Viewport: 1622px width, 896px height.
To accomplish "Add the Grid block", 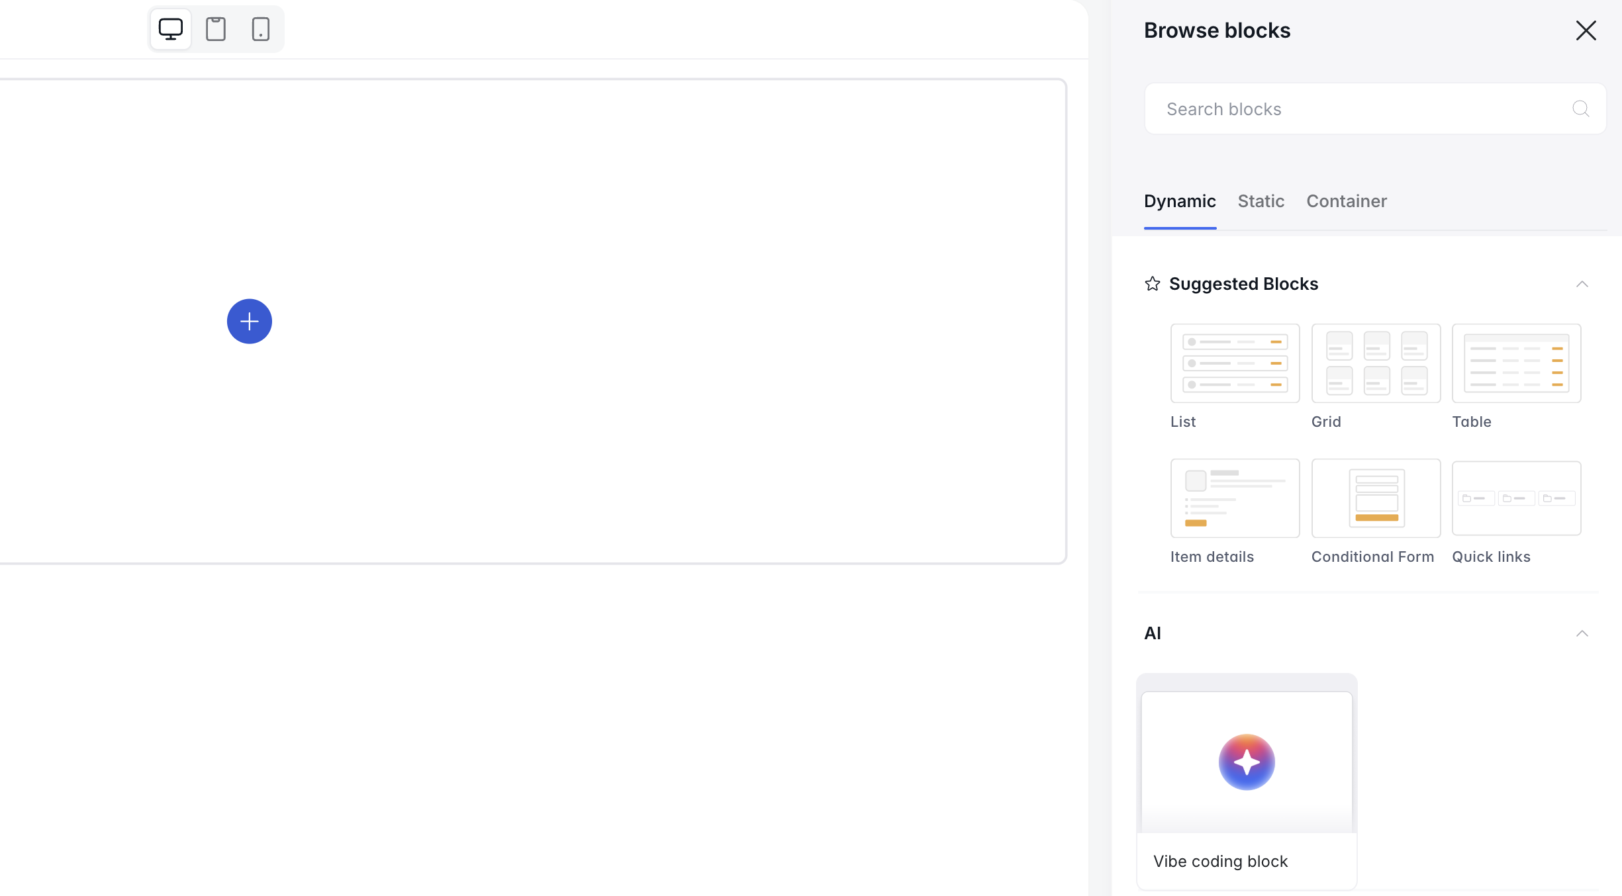I will (x=1376, y=363).
